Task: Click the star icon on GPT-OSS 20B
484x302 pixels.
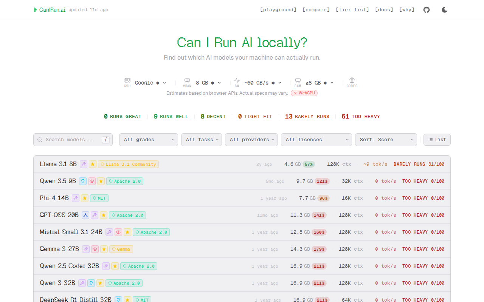Action: point(104,215)
